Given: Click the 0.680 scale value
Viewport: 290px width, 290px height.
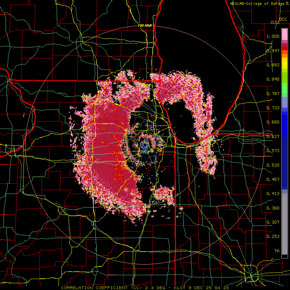Looking at the screenshot, I should click(x=273, y=122).
